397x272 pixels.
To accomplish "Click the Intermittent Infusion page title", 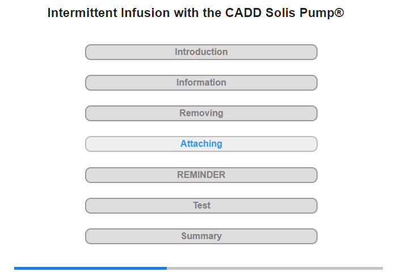I will point(195,13).
